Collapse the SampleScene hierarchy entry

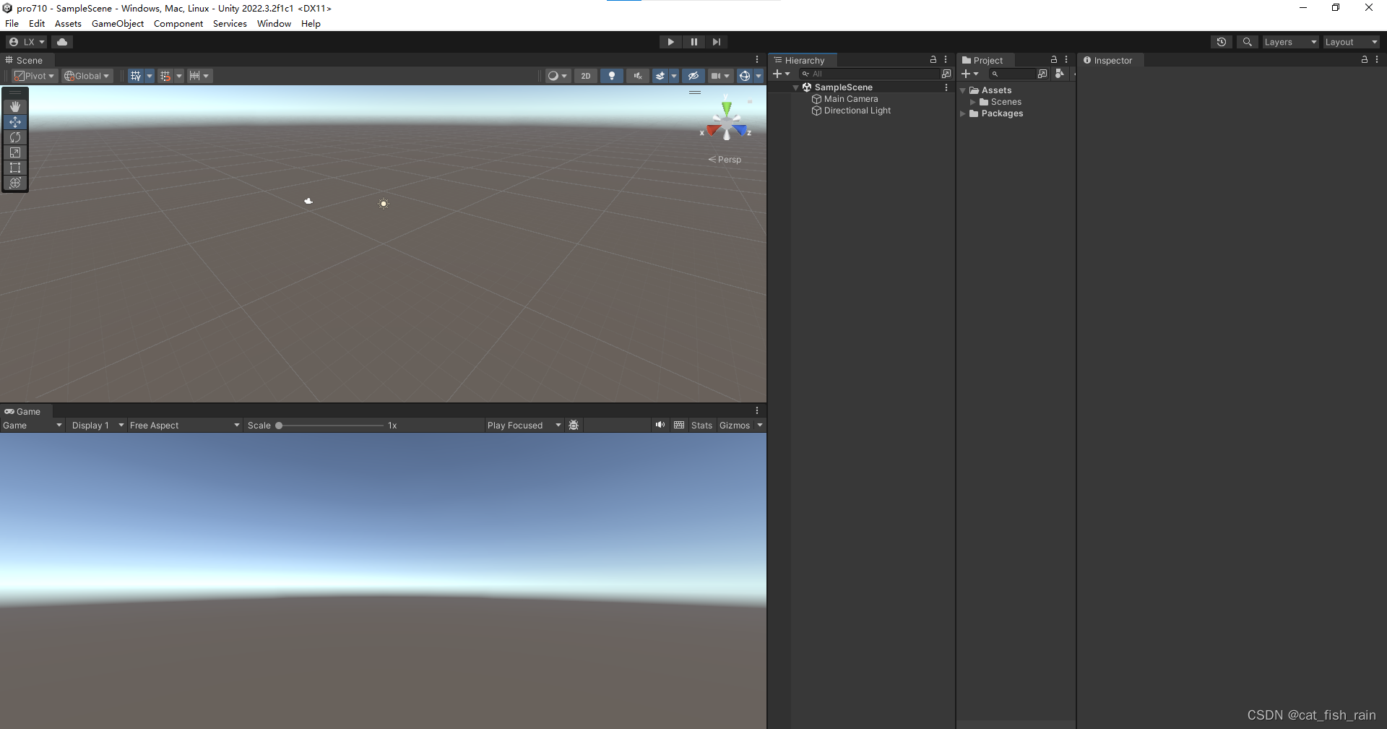pyautogui.click(x=795, y=87)
